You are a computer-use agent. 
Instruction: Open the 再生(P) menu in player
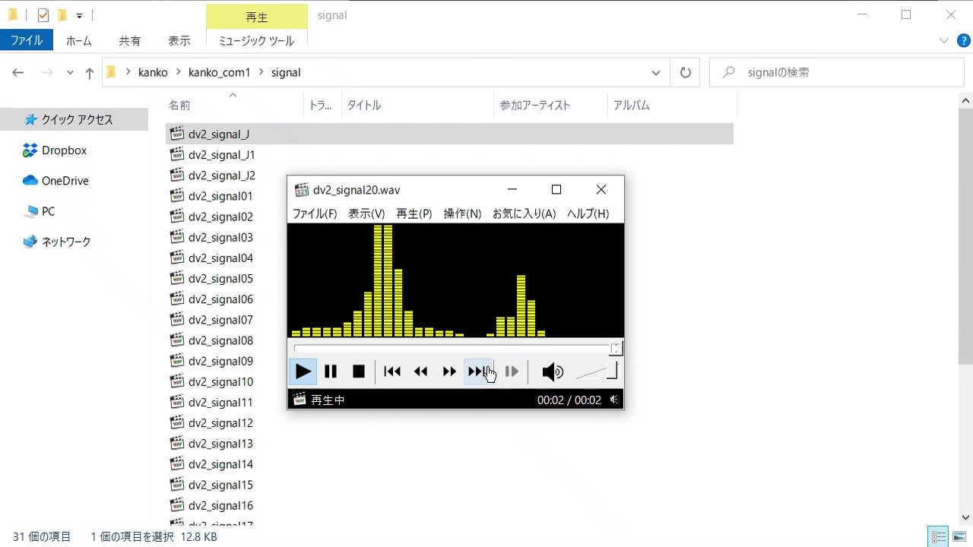414,213
